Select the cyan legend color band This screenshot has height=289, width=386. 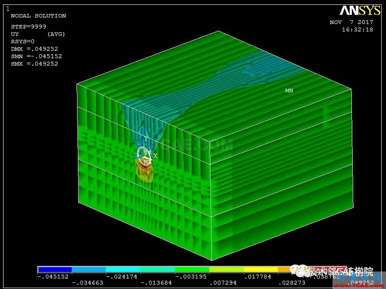(123, 270)
